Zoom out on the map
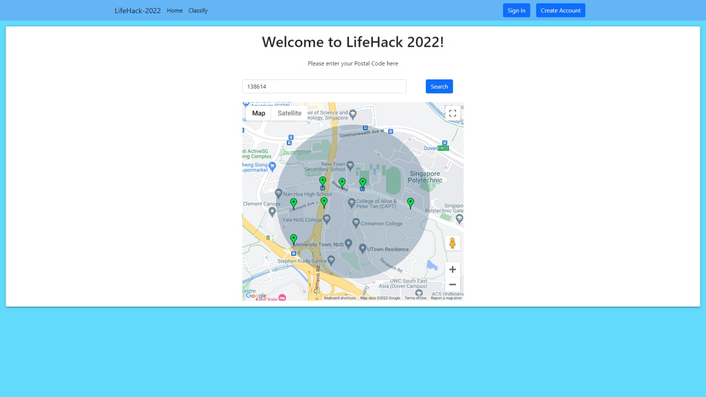The height and width of the screenshot is (397, 706). tap(452, 285)
